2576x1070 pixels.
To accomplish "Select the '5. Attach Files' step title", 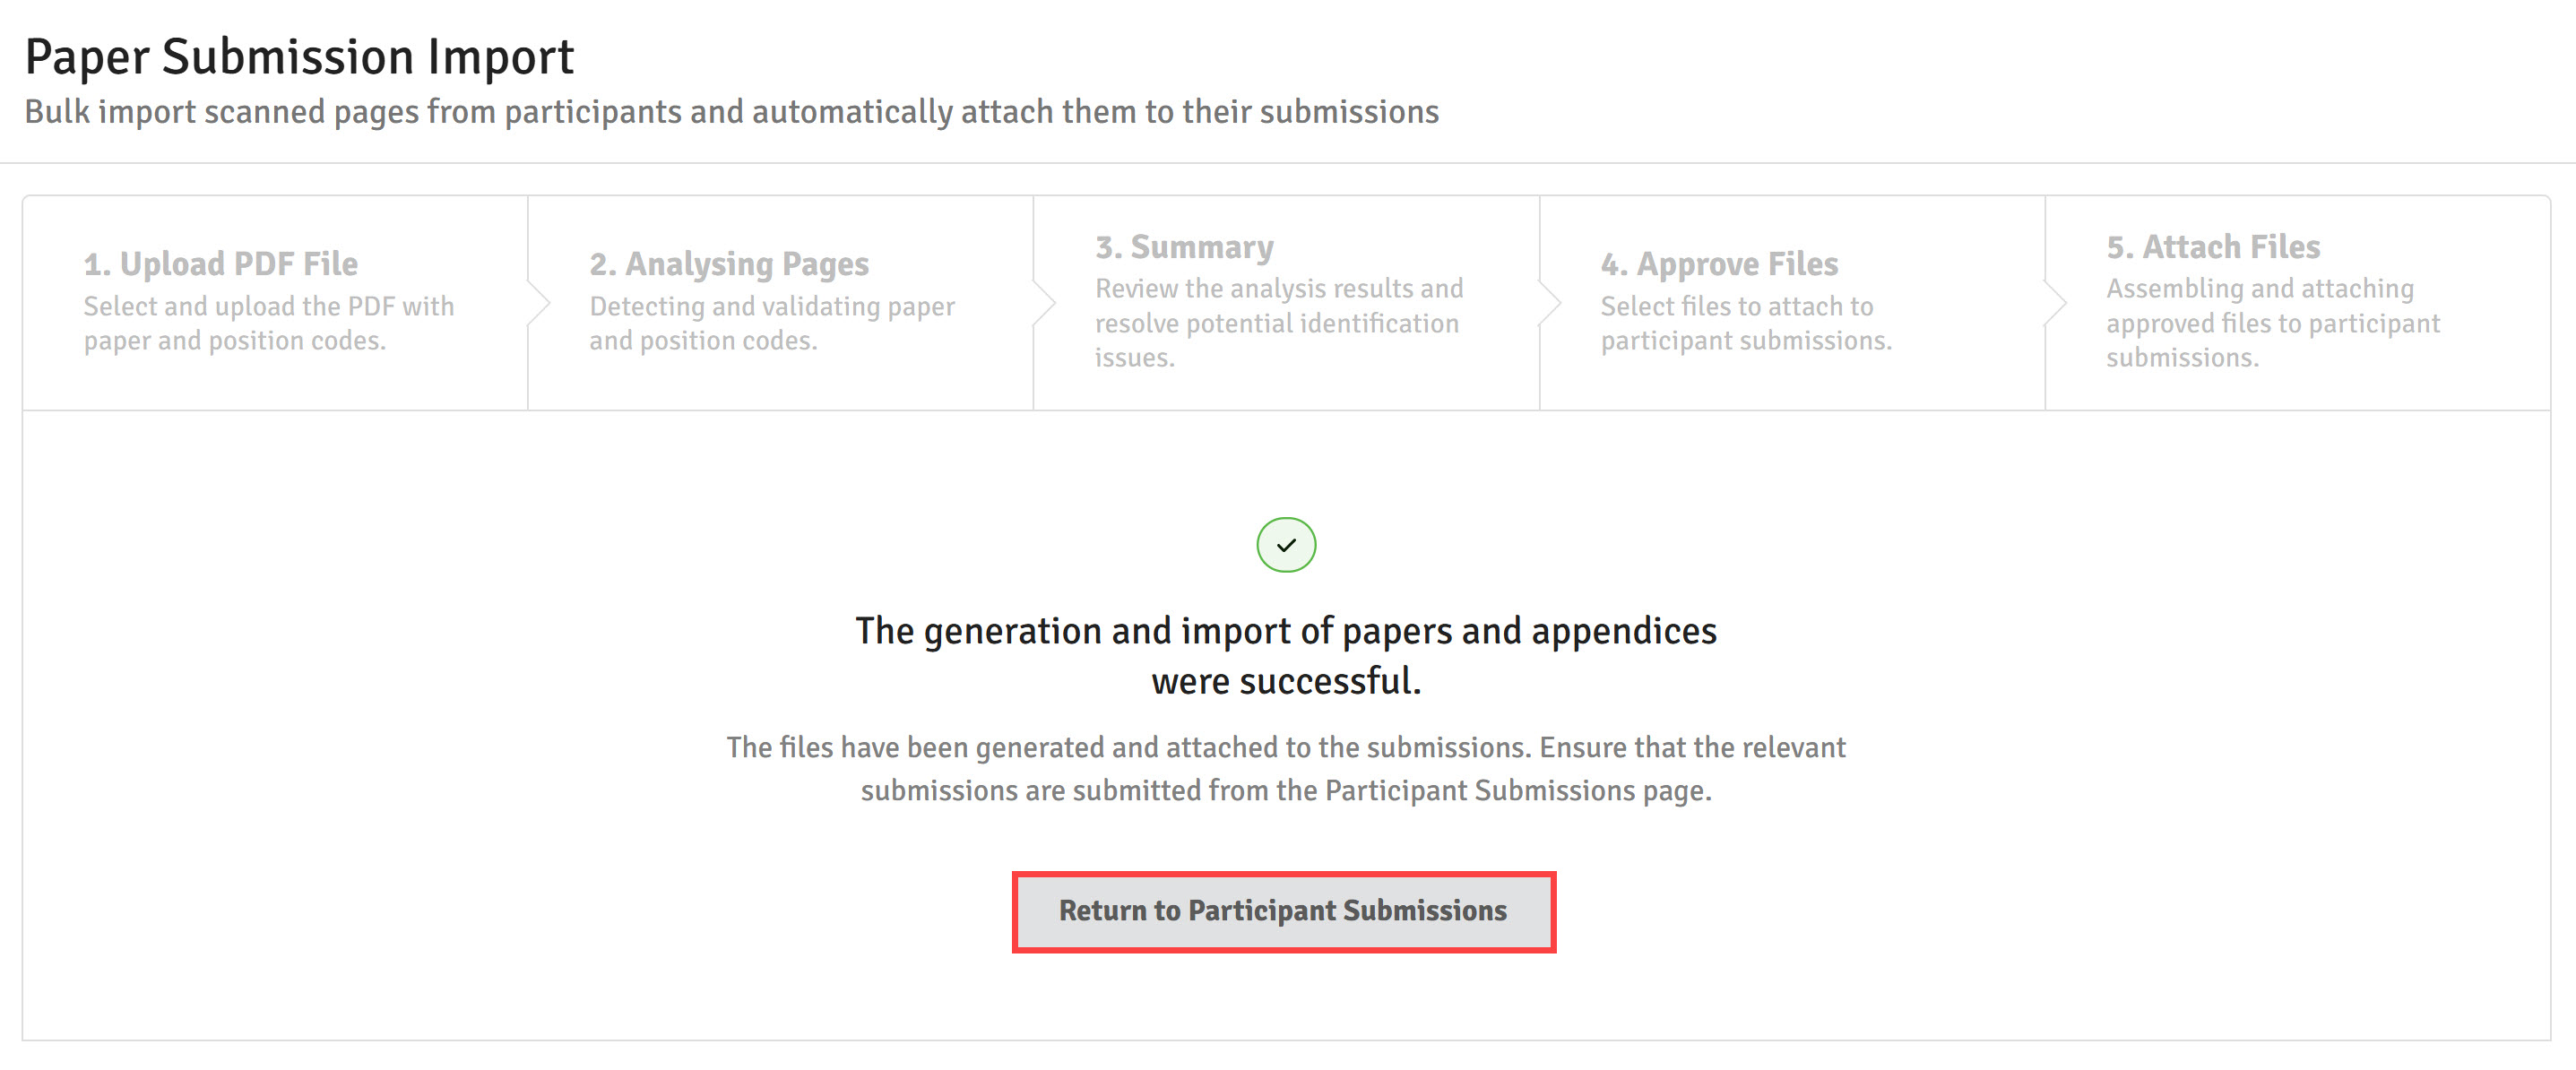I will [2213, 247].
